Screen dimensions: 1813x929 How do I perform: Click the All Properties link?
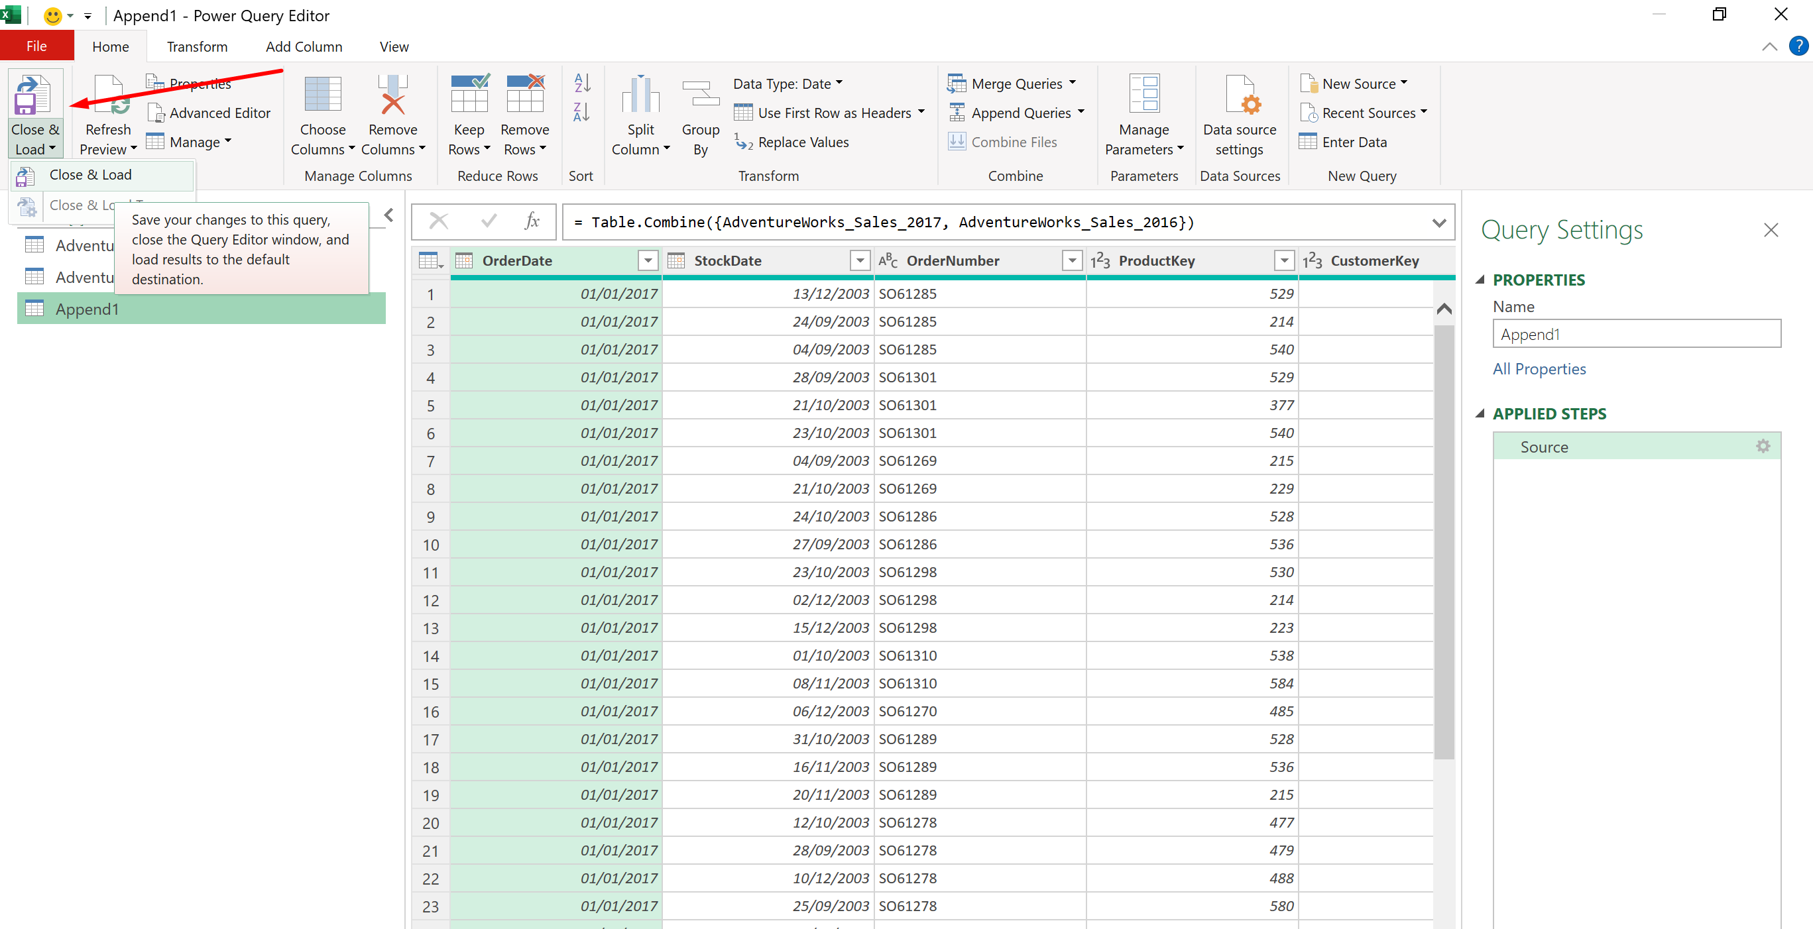[x=1539, y=369]
